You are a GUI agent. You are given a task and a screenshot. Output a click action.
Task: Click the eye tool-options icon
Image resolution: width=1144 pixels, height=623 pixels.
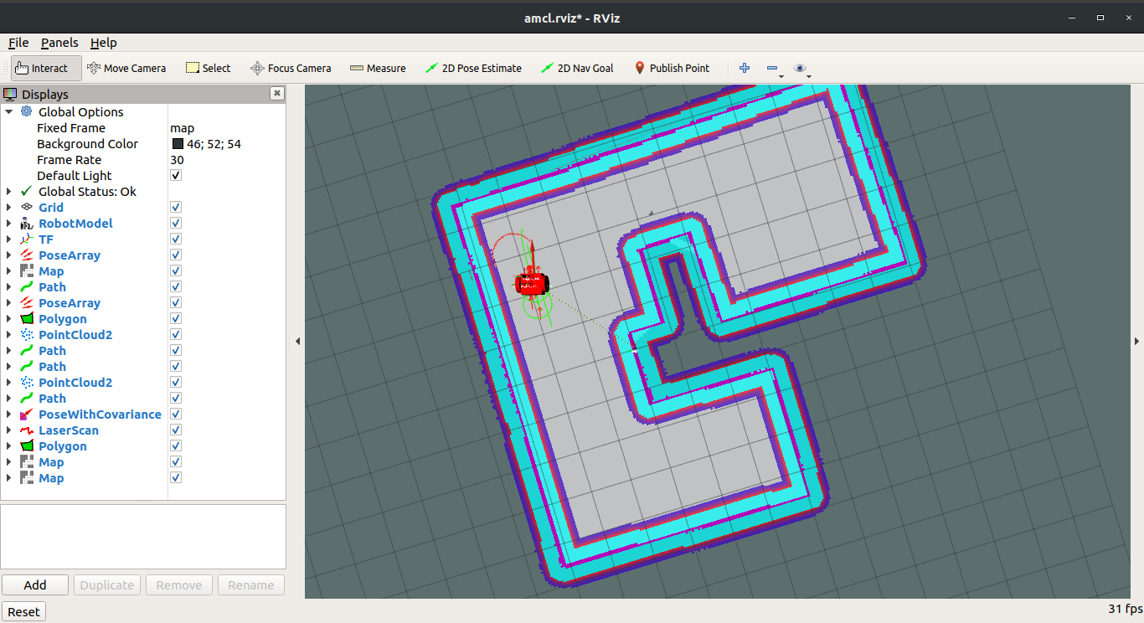click(800, 68)
